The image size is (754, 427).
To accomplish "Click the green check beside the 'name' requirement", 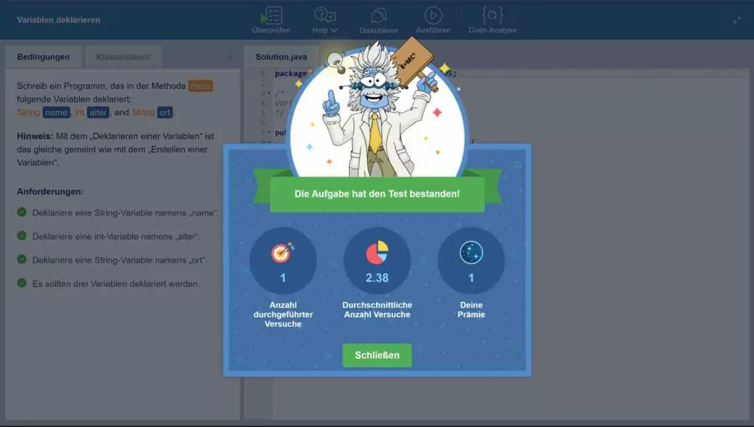I will (x=22, y=212).
